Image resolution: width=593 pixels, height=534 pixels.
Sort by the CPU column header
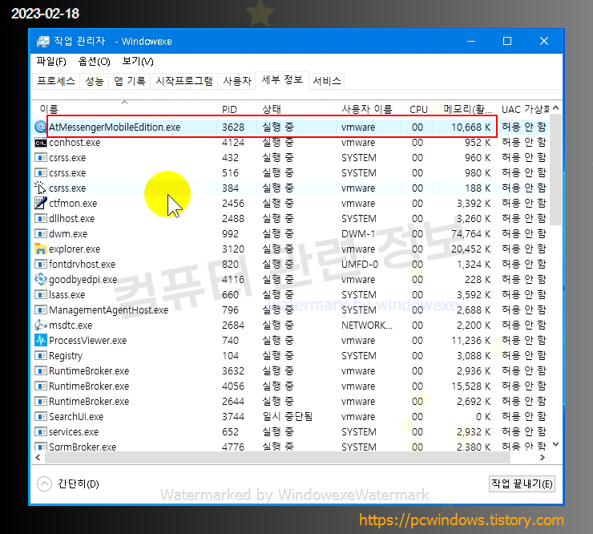(416, 109)
